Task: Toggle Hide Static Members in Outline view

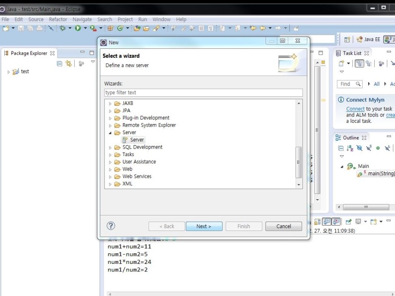Action: pyautogui.click(x=369, y=148)
